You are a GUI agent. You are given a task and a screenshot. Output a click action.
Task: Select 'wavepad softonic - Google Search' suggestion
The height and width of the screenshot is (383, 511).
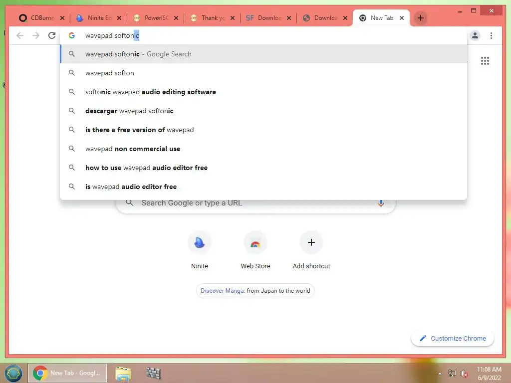click(263, 54)
